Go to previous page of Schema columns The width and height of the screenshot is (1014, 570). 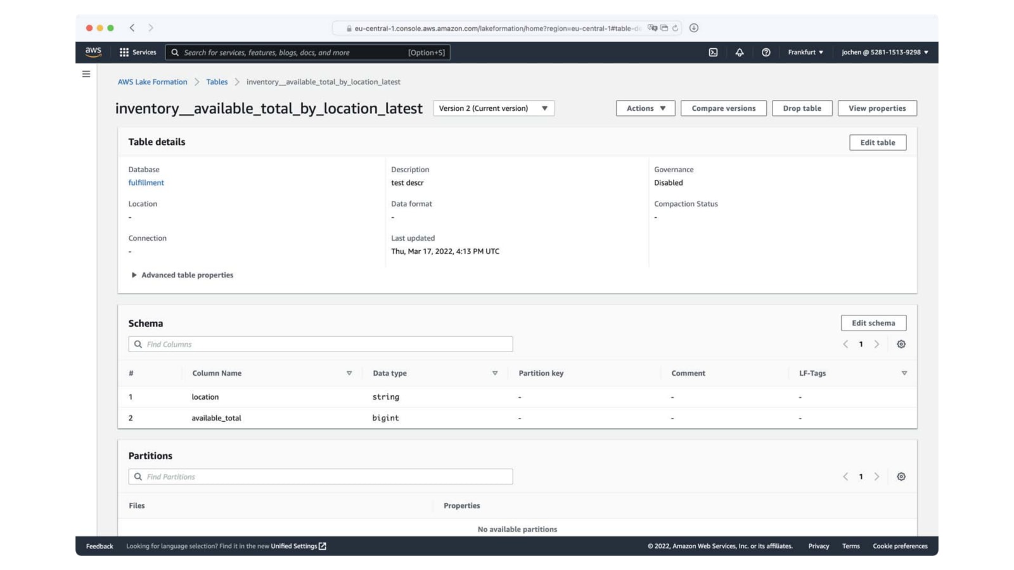pos(845,345)
